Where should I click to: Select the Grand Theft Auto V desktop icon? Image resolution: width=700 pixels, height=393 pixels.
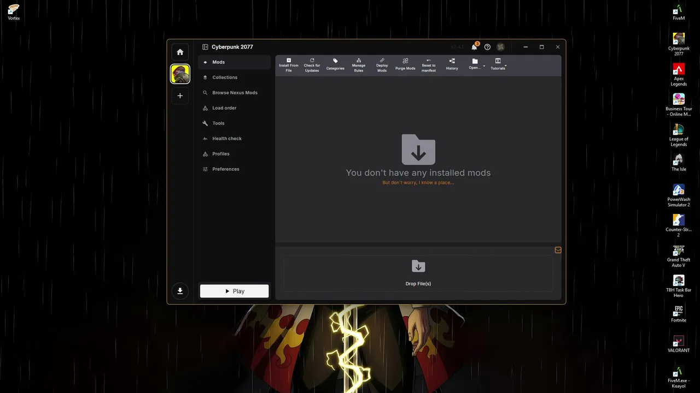tap(679, 256)
